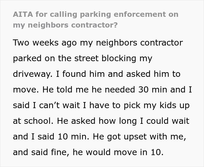This screenshot has height=167, width=204.
Task: Click the word "kids" in the post
Action: [x=164, y=105]
